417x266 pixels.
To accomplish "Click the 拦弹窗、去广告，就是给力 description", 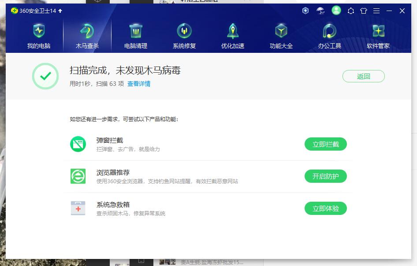I will pos(128,149).
